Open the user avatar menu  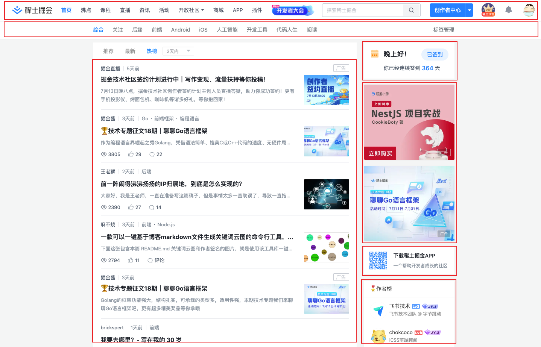click(x=529, y=10)
